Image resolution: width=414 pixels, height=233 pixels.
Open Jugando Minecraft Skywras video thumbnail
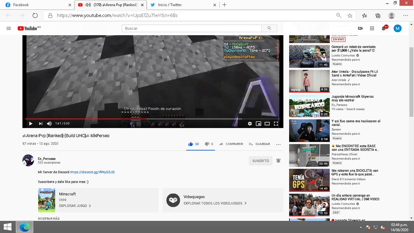pos(309,106)
